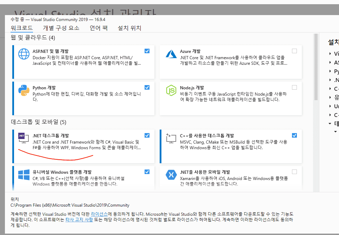This screenshot has height=235, width=339.
Task: Uncheck the ASP.NET 및 웹 개발 workload
Action: pos(147,51)
